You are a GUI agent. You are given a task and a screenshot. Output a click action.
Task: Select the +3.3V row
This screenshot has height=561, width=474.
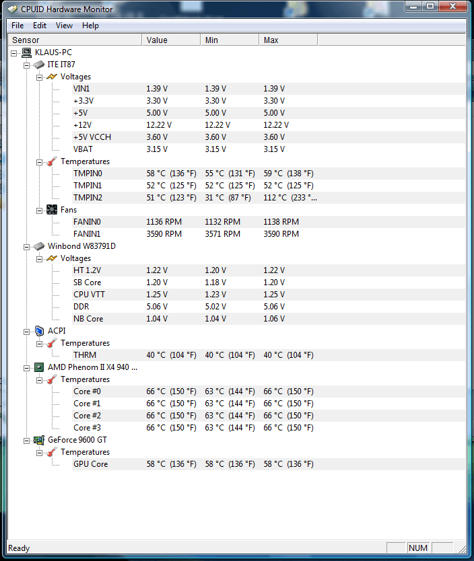point(269,101)
